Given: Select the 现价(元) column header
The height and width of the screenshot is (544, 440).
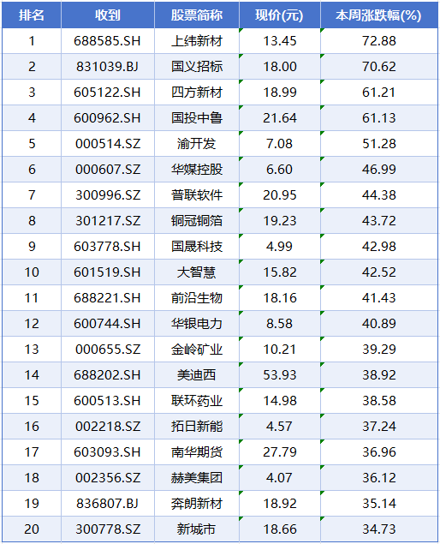Looking at the screenshot, I should click(x=279, y=15).
